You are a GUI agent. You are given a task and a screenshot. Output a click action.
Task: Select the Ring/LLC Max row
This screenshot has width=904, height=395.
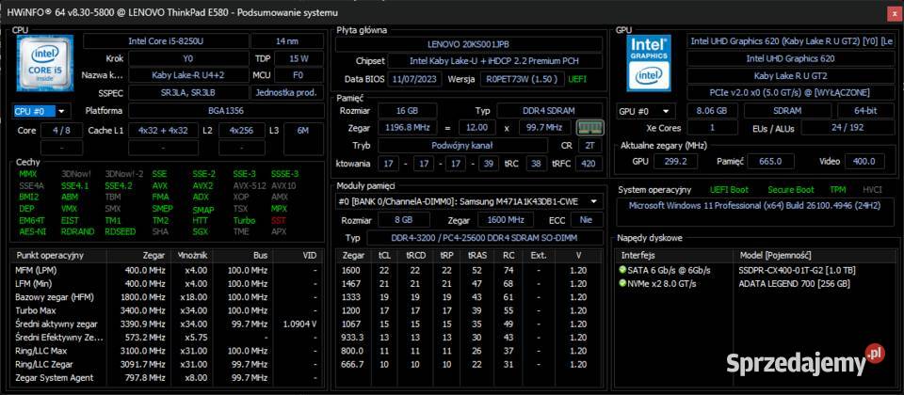point(168,351)
